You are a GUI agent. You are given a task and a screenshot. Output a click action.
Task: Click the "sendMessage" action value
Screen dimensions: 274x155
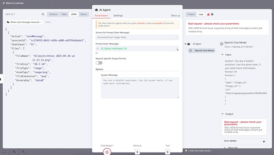[x=35, y=36]
